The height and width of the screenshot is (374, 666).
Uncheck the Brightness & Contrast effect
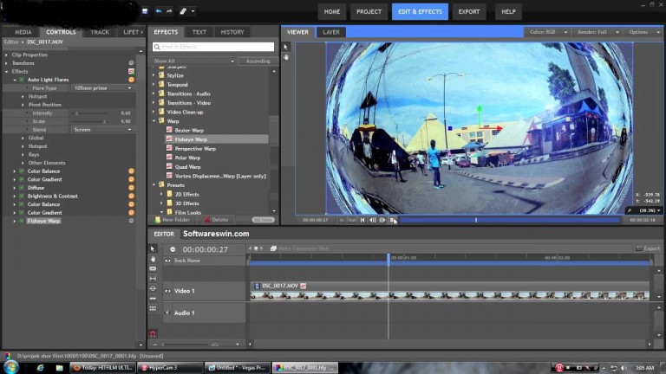click(x=22, y=196)
